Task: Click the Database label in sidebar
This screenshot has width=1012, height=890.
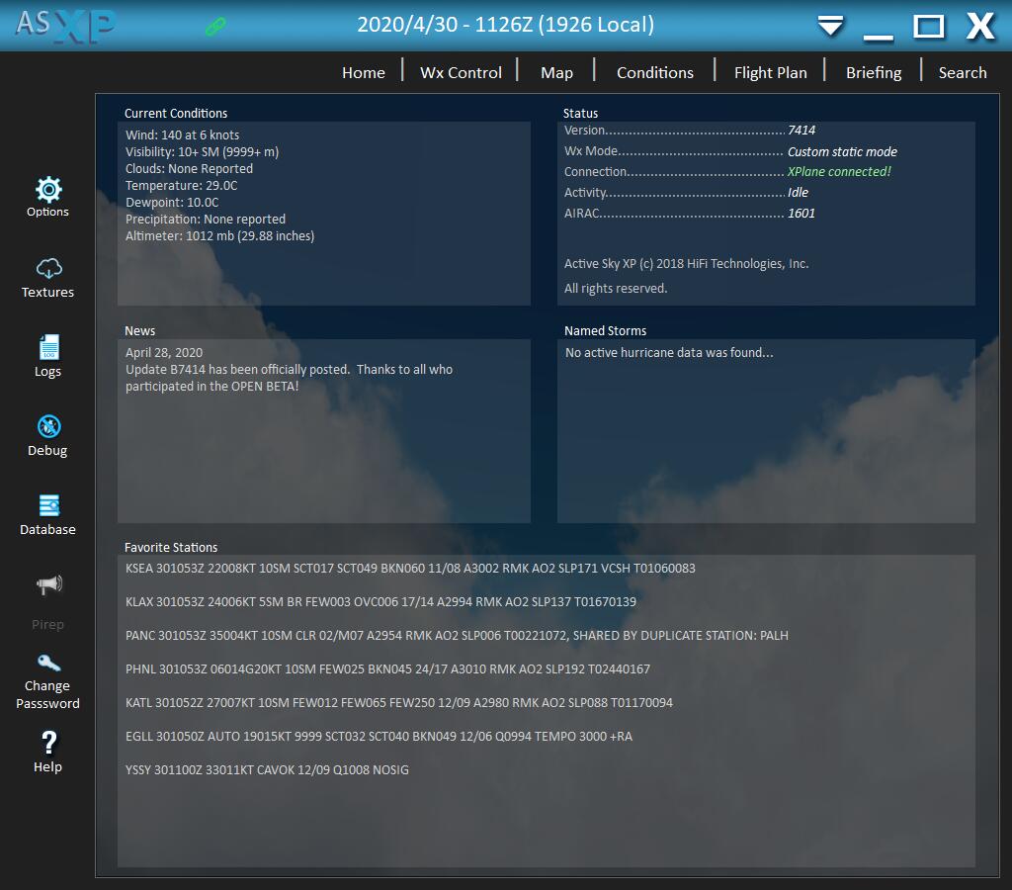Action: pyautogui.click(x=47, y=530)
